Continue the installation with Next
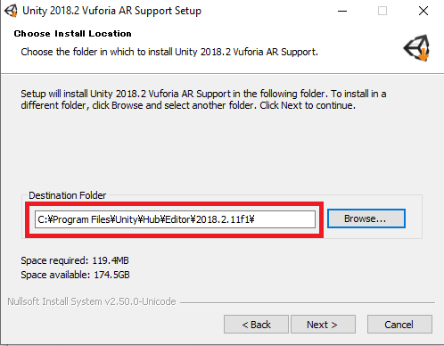Screen dimensions: 444x346 point(323,325)
